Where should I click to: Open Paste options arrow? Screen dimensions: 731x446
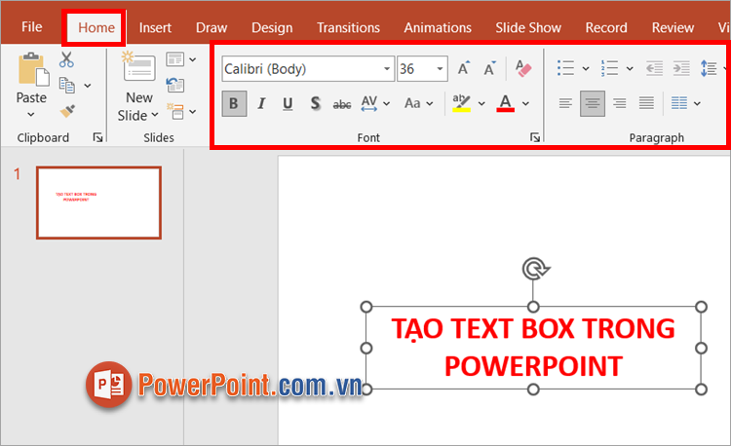31,115
